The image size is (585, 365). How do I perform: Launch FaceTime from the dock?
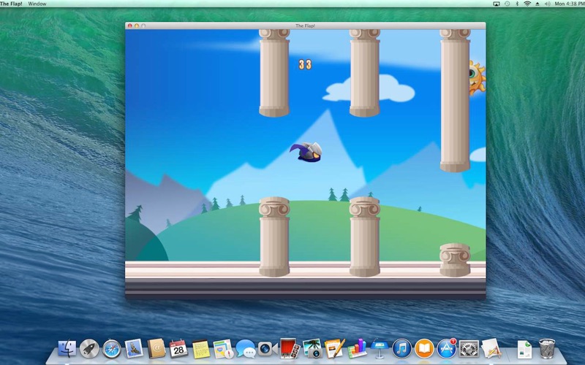[x=268, y=349]
